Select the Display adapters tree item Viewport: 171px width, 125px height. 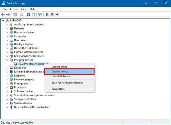pyautogui.click(x=24, y=44)
